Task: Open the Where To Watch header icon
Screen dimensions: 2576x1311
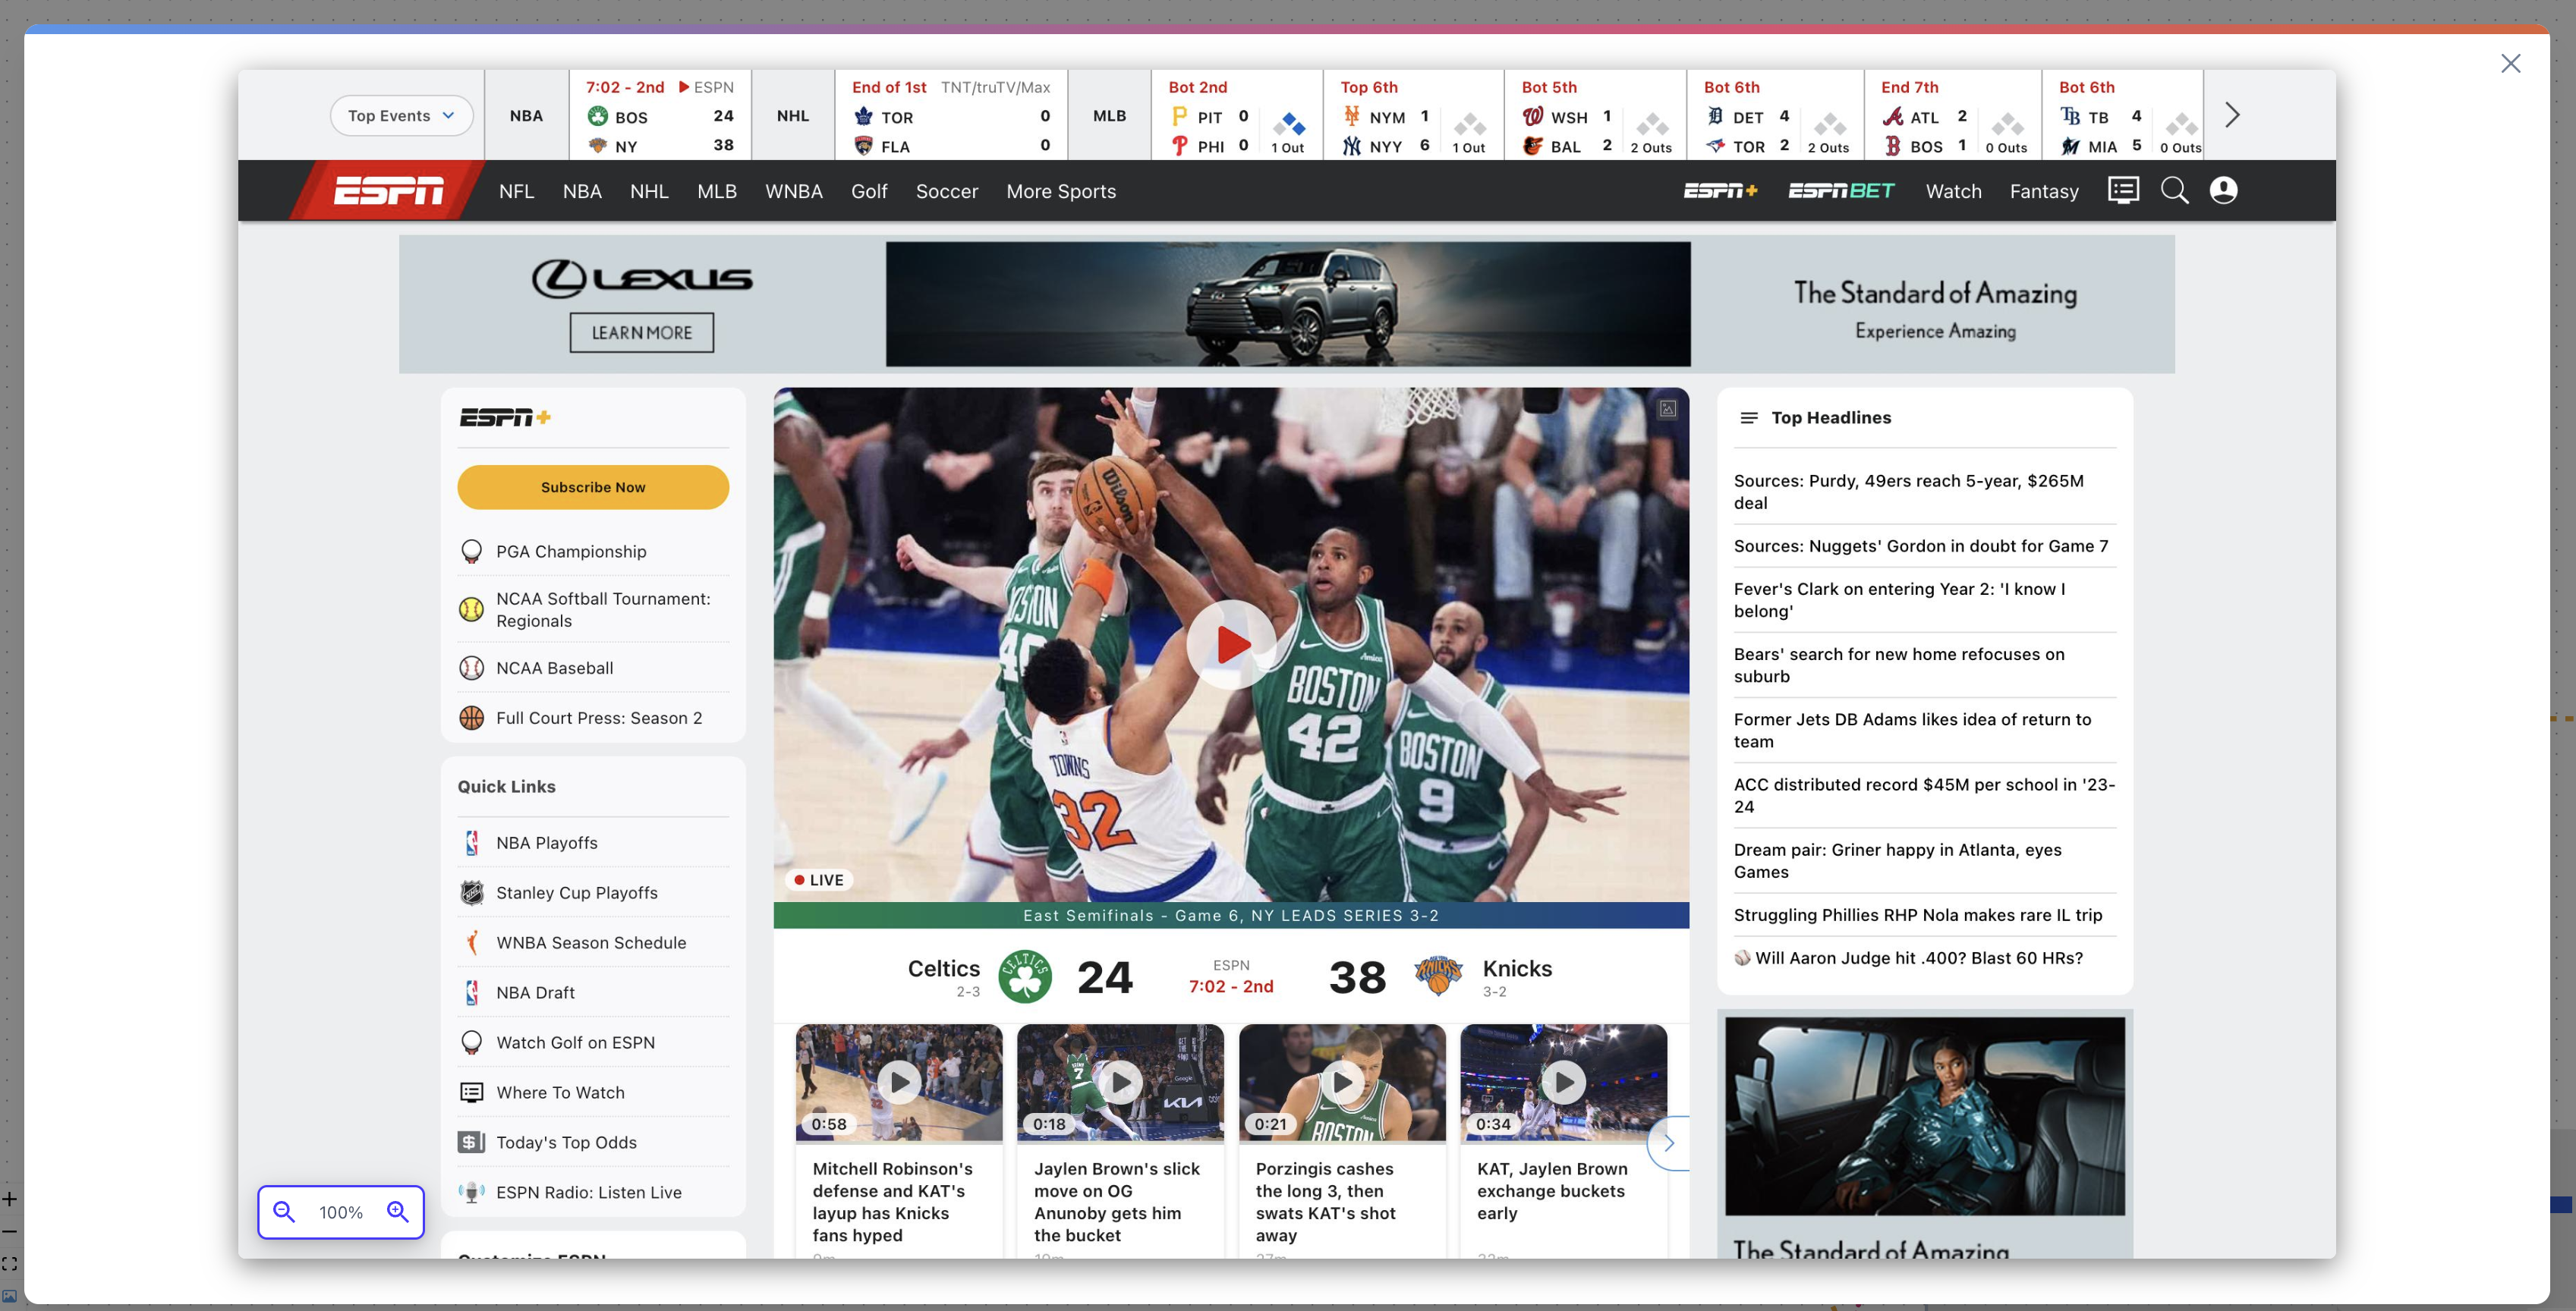Action: (2123, 190)
